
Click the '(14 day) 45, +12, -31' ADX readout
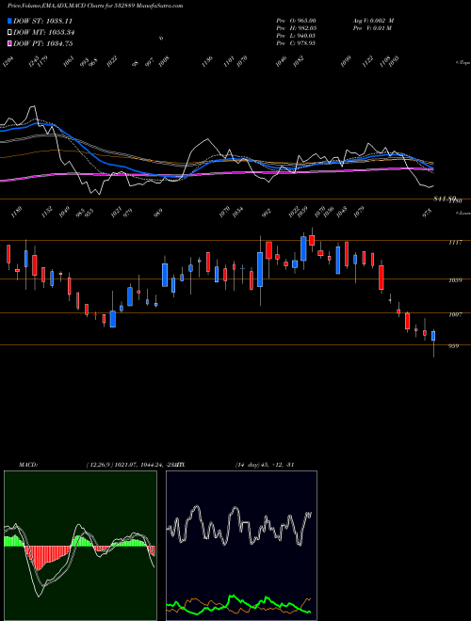[265, 465]
